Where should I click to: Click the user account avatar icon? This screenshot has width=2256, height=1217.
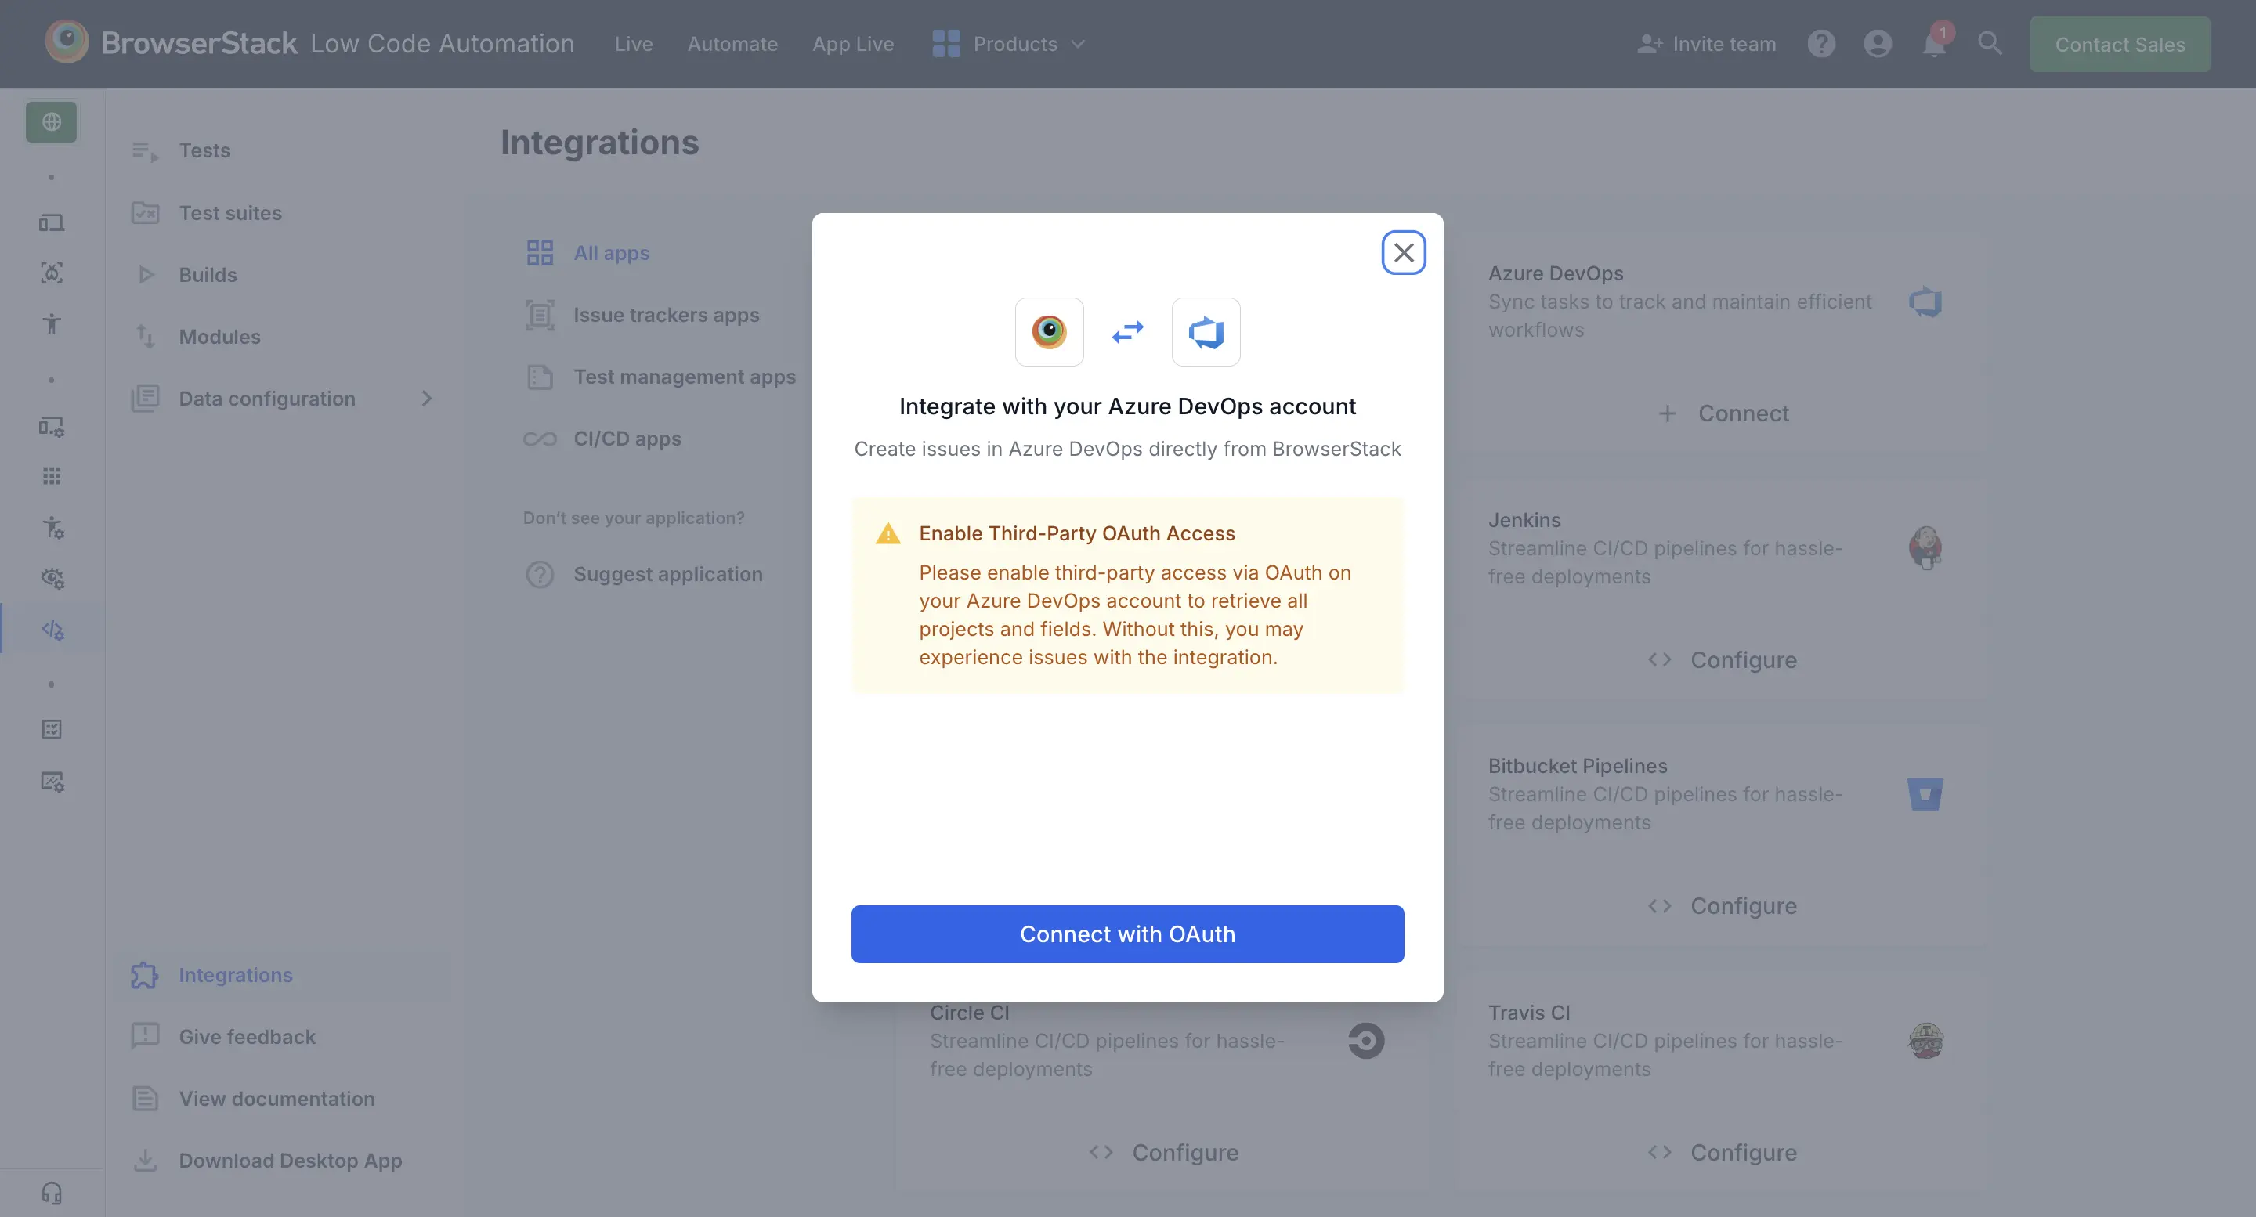1877,44
